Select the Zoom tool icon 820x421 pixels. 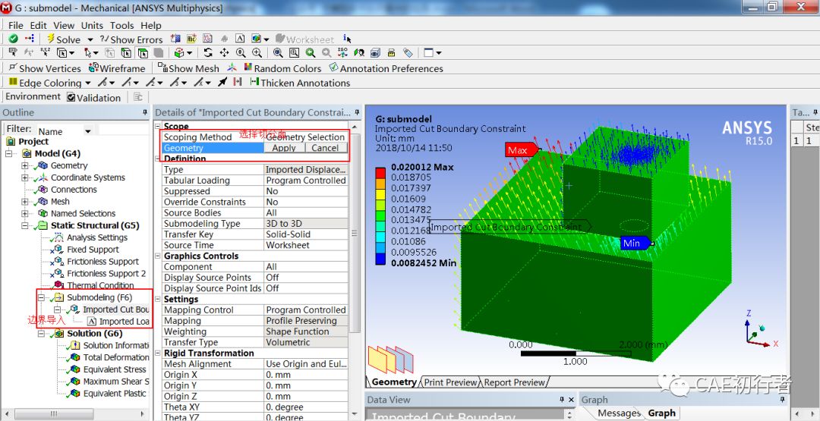pos(241,53)
